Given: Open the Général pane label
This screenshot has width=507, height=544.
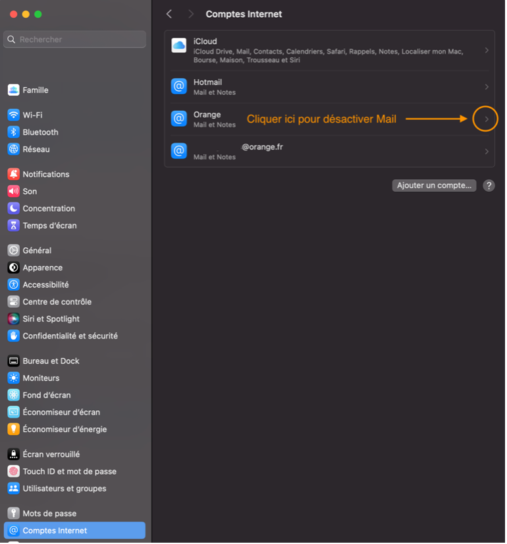Looking at the screenshot, I should [37, 251].
